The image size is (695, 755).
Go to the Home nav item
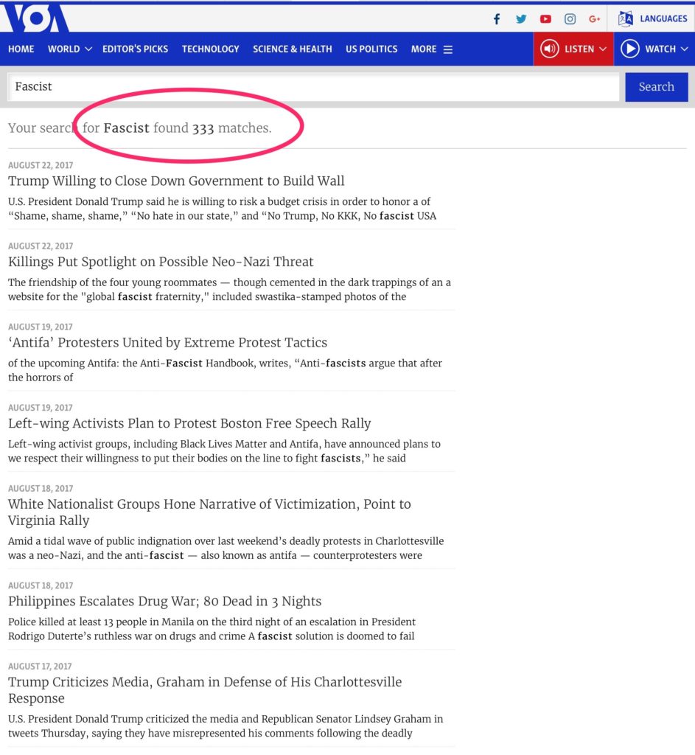tap(21, 49)
